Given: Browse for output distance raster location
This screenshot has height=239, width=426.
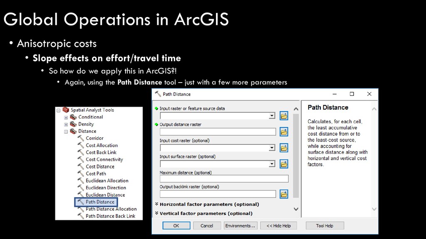Looking at the screenshot, I should click(x=284, y=132).
